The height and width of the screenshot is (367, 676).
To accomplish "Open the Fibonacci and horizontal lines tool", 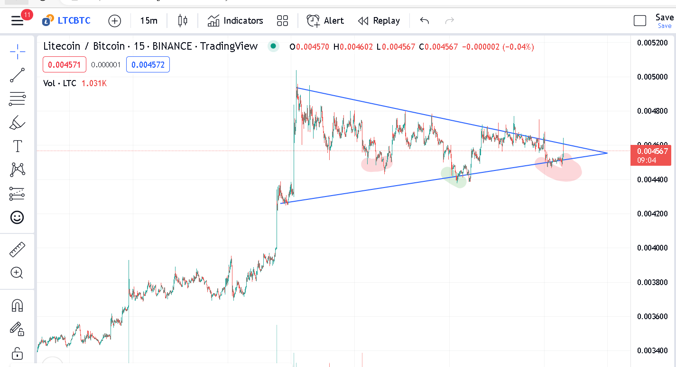I will point(18,99).
